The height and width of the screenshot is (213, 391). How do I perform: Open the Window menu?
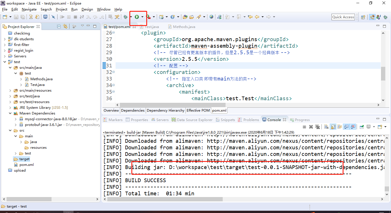coord(104,9)
